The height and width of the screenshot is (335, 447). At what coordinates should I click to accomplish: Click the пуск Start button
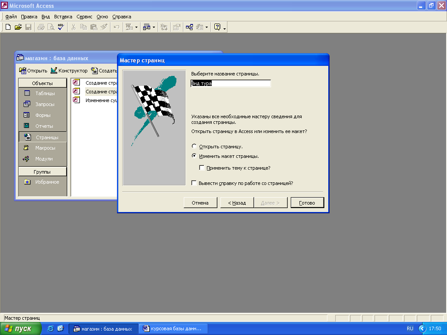coord(21,328)
